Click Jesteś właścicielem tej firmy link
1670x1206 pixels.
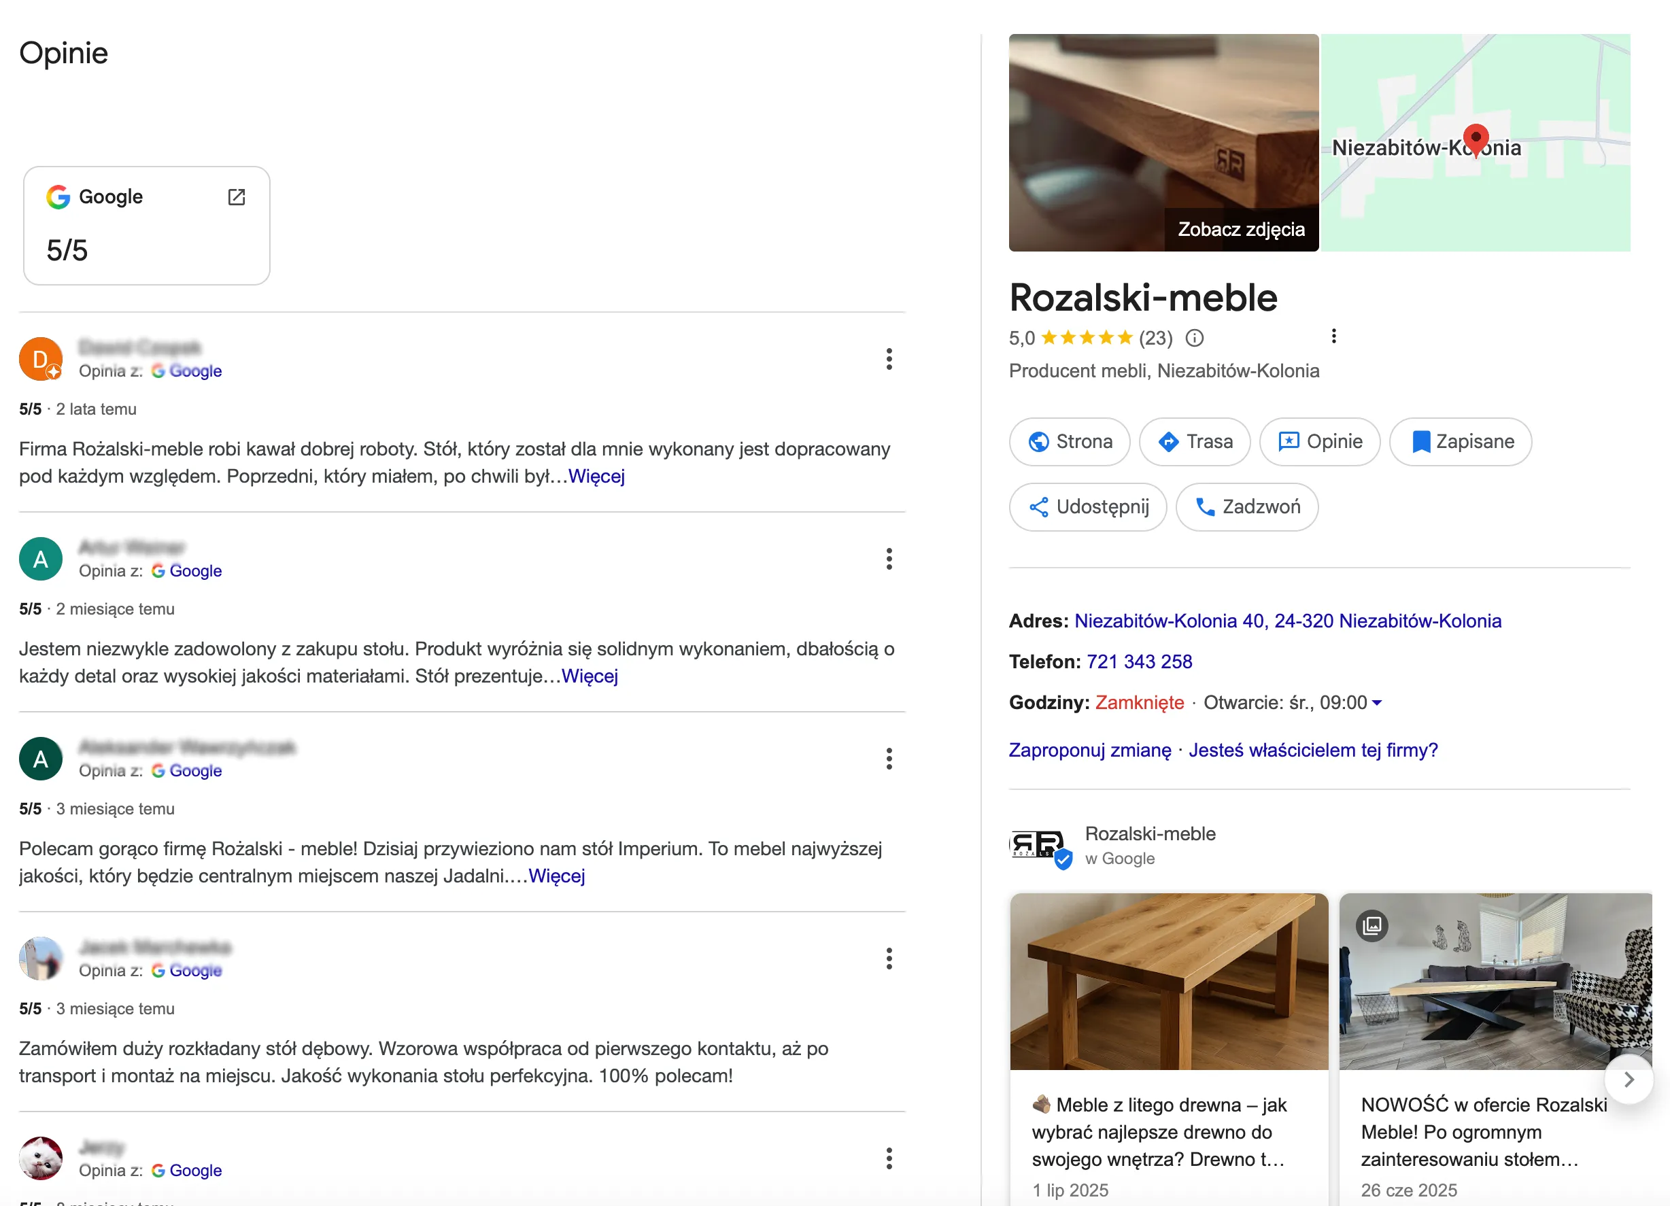1312,750
